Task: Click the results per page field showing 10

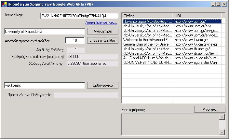Action: (75, 40)
